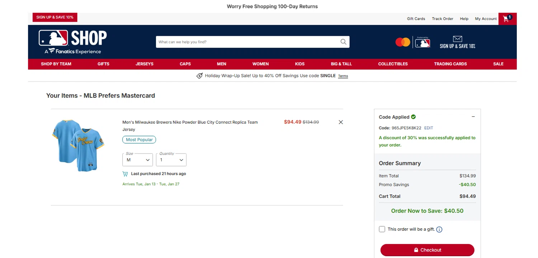Open the Trading Cards menu
538x258 pixels.
pos(450,64)
